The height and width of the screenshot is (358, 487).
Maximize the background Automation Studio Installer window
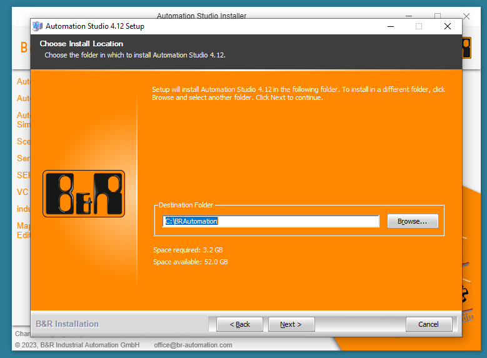click(x=438, y=16)
